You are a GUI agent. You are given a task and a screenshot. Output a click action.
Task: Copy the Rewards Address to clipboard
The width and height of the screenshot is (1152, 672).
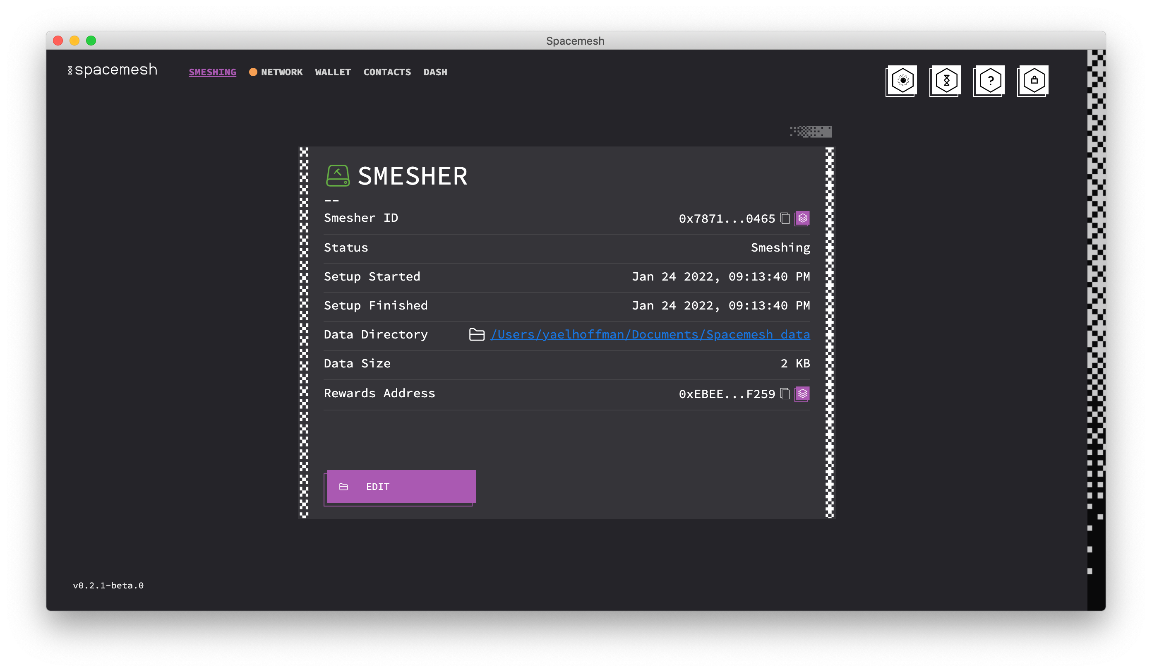785,394
